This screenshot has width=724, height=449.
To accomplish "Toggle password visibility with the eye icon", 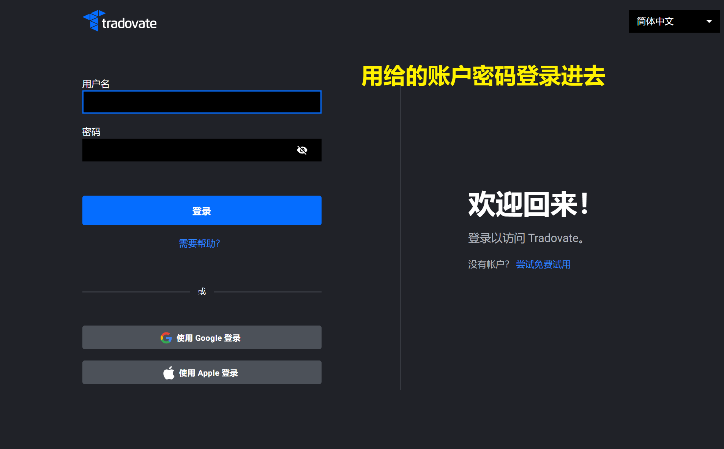I will click(302, 150).
